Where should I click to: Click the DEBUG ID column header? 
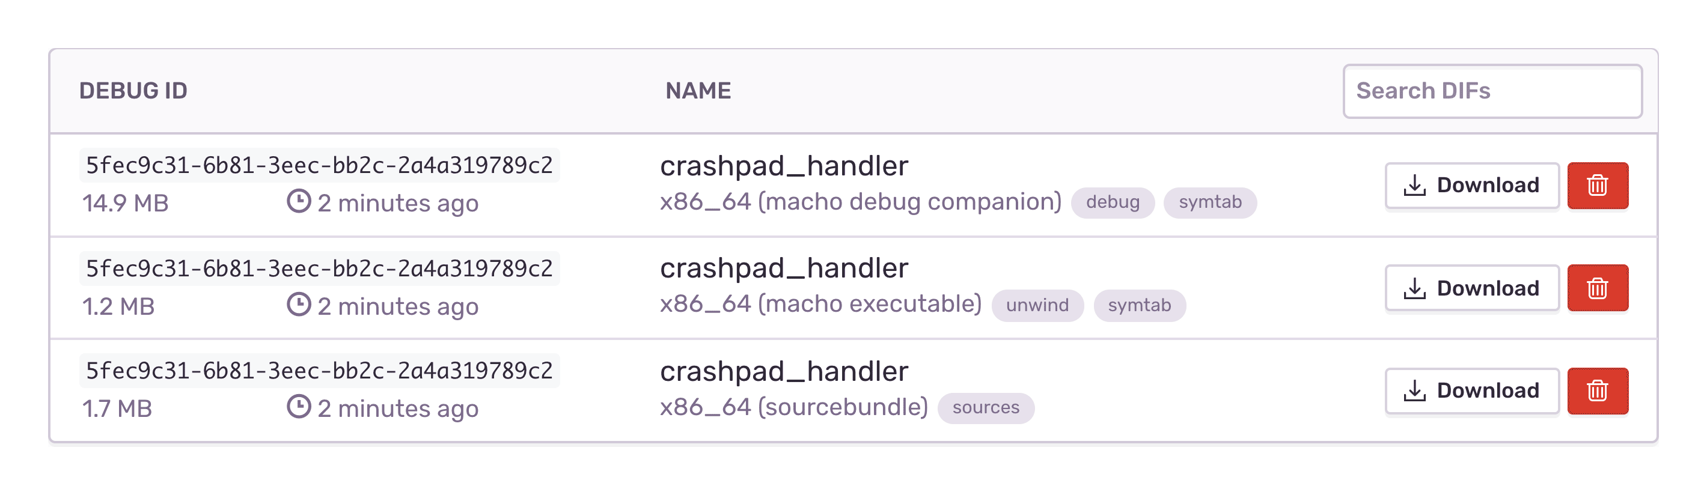[133, 91]
